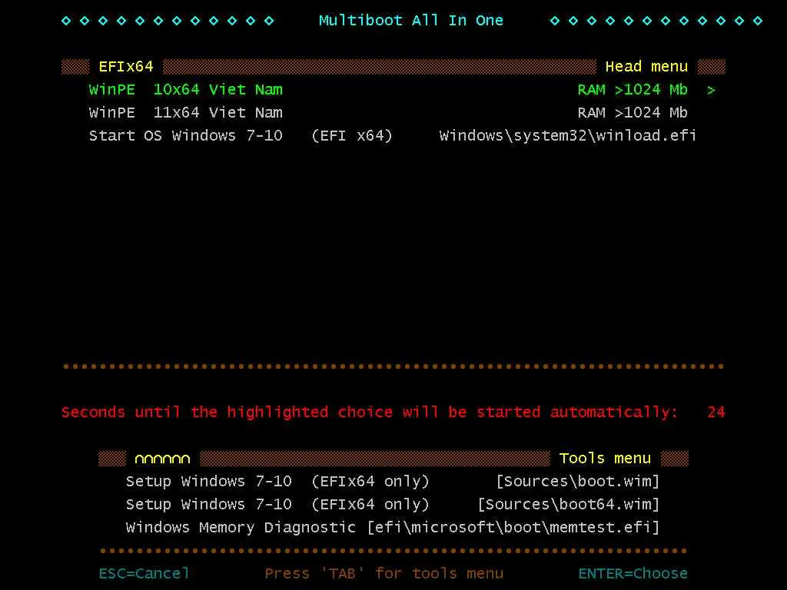The height and width of the screenshot is (590, 787).
Task: Click the yellow arch symbols in Tools header
Action: point(162,459)
